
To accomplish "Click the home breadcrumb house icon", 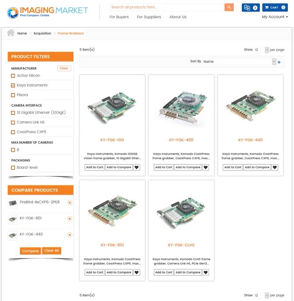I will click(11, 33).
